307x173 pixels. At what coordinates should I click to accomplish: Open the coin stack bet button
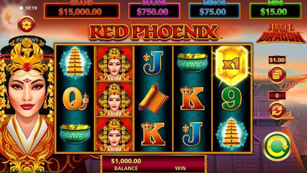point(277,75)
